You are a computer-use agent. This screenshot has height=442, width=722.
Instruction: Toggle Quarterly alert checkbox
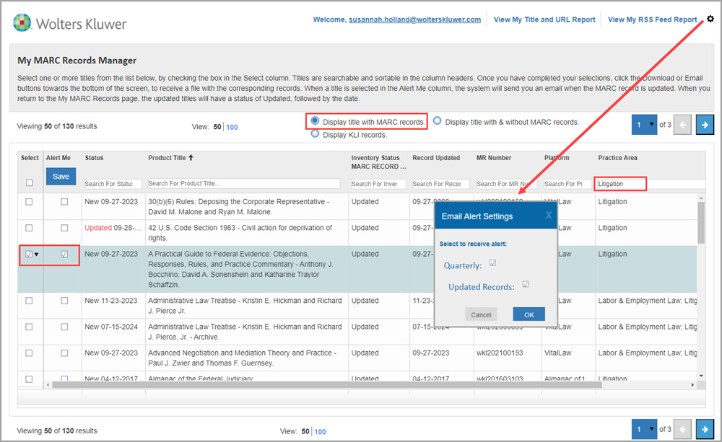tap(492, 262)
